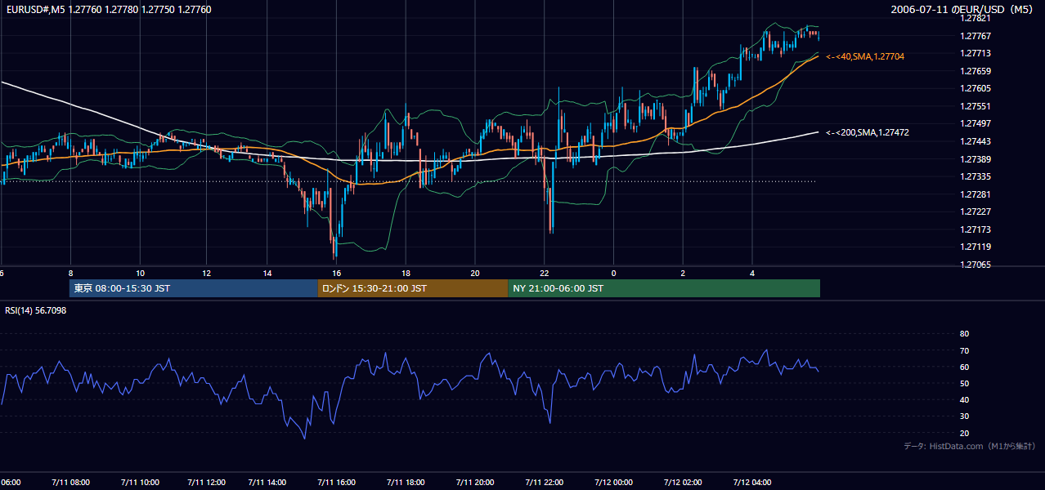Click price axis value 1.27335

coord(975,176)
